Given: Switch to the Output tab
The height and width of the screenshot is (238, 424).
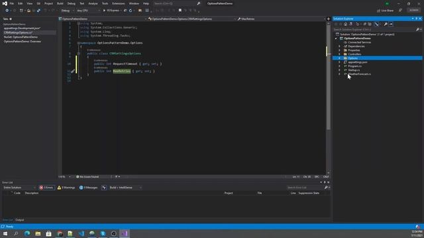Looking at the screenshot, I should pos(19,220).
